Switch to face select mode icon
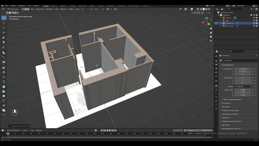This screenshot has width=259, height=146. pyautogui.click(x=28, y=9)
